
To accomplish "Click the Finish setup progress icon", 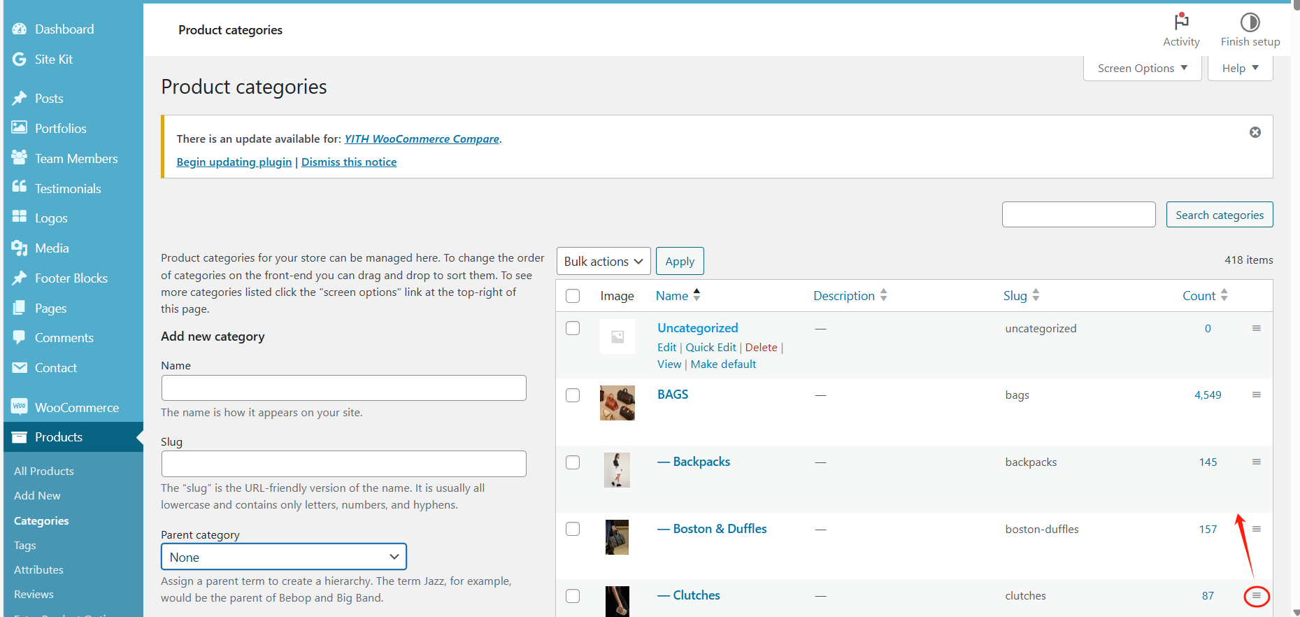I will 1250,22.
